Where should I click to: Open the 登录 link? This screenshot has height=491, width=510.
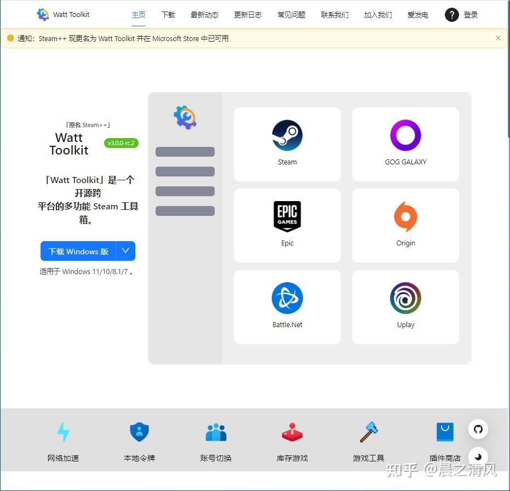tap(471, 15)
